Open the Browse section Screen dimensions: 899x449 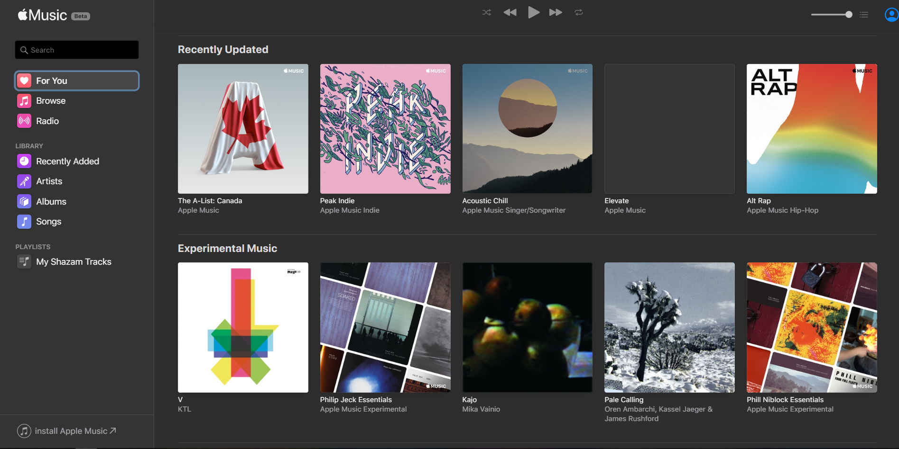[51, 101]
